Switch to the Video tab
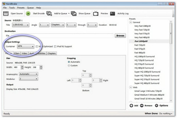177x118 pixels. coord(24,53)
